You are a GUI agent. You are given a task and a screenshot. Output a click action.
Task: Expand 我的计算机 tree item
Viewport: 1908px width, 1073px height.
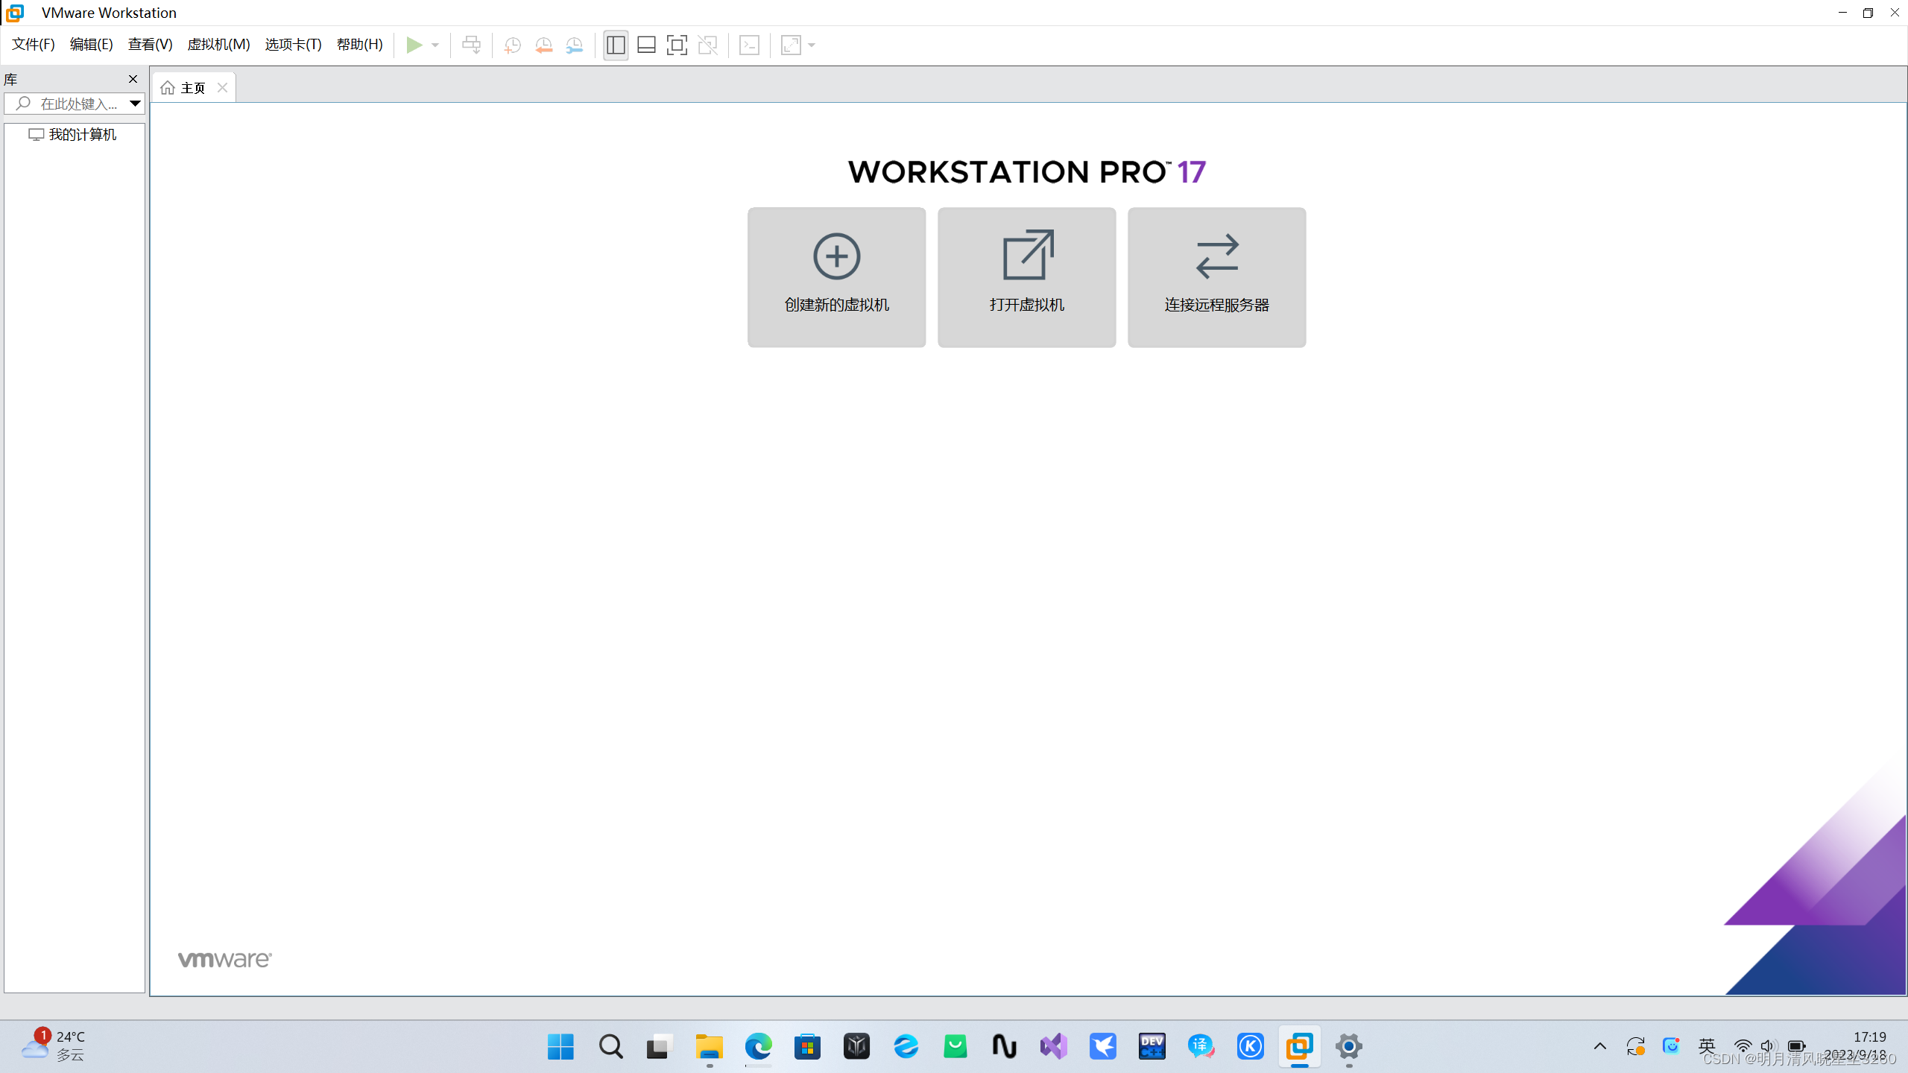pyautogui.click(x=19, y=133)
